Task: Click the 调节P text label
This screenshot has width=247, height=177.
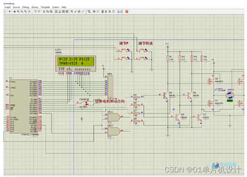Action: pos(123,43)
